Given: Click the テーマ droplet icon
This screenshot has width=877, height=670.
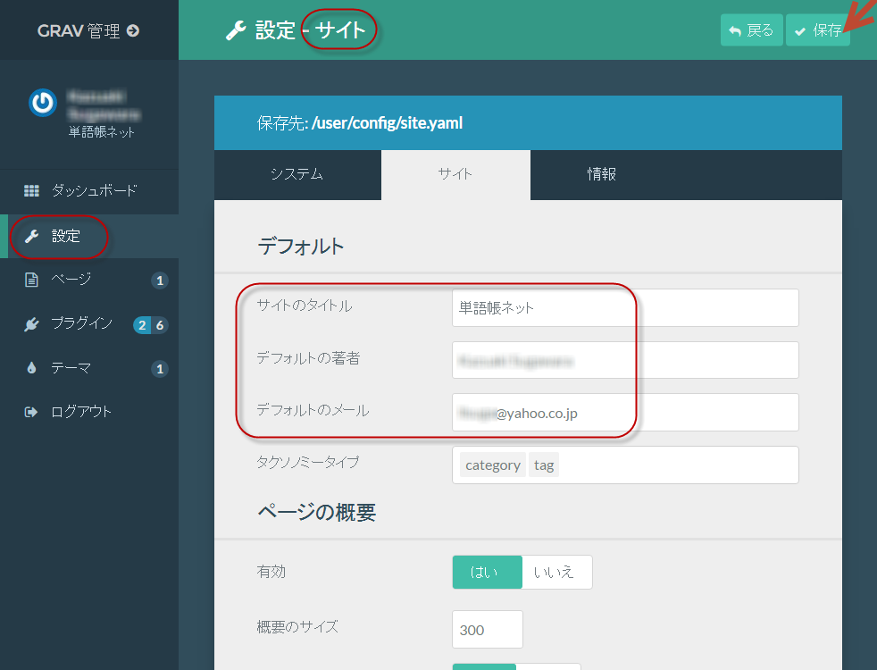Looking at the screenshot, I should [x=31, y=368].
